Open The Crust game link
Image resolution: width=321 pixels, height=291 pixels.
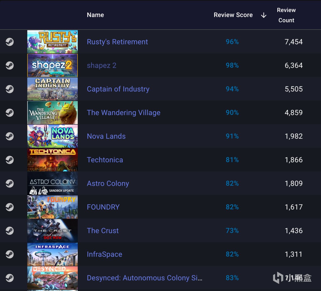click(103, 231)
